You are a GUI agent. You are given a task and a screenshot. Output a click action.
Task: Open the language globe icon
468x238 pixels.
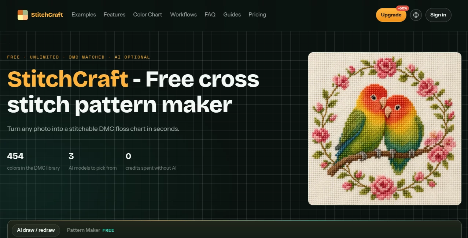tap(416, 15)
